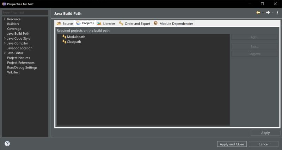Click the Source tab package icon
The width and height of the screenshot is (282, 150).
point(59,24)
